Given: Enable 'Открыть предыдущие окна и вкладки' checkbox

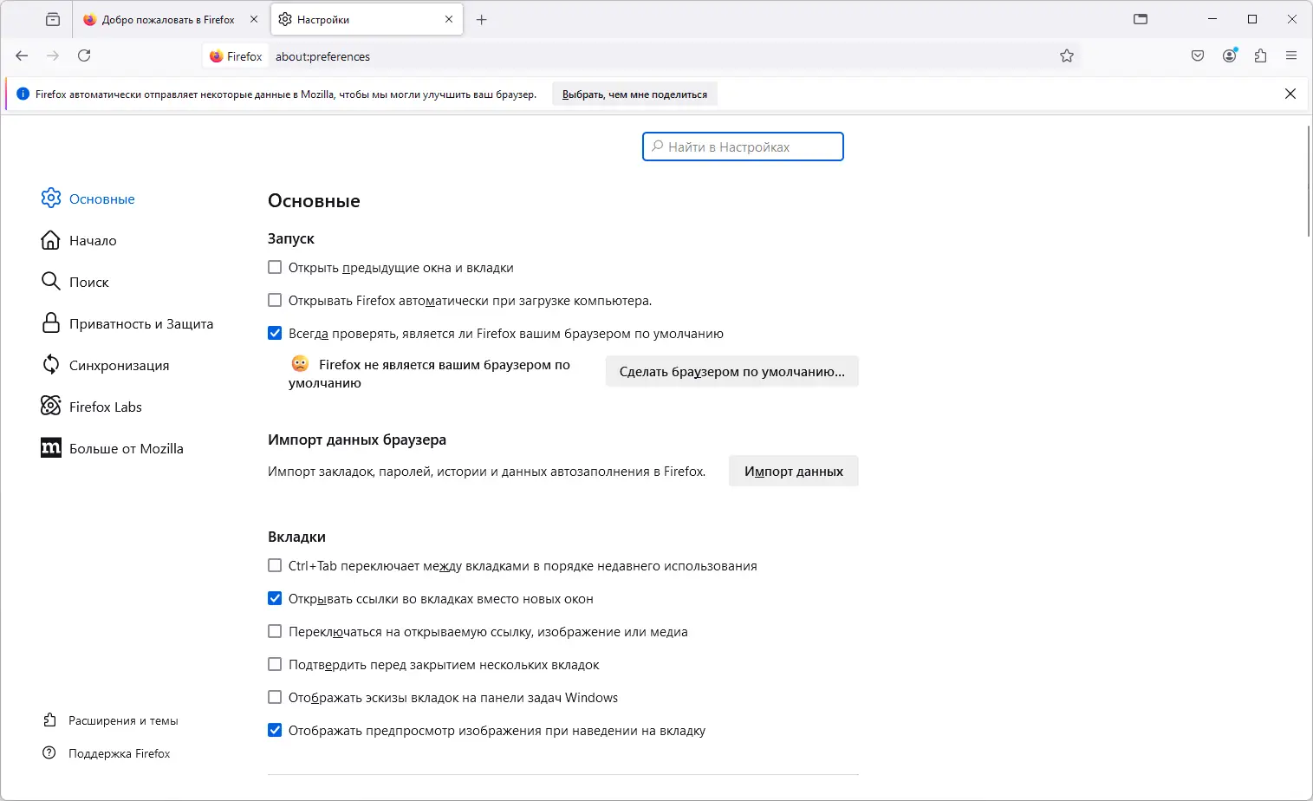Looking at the screenshot, I should point(275,268).
